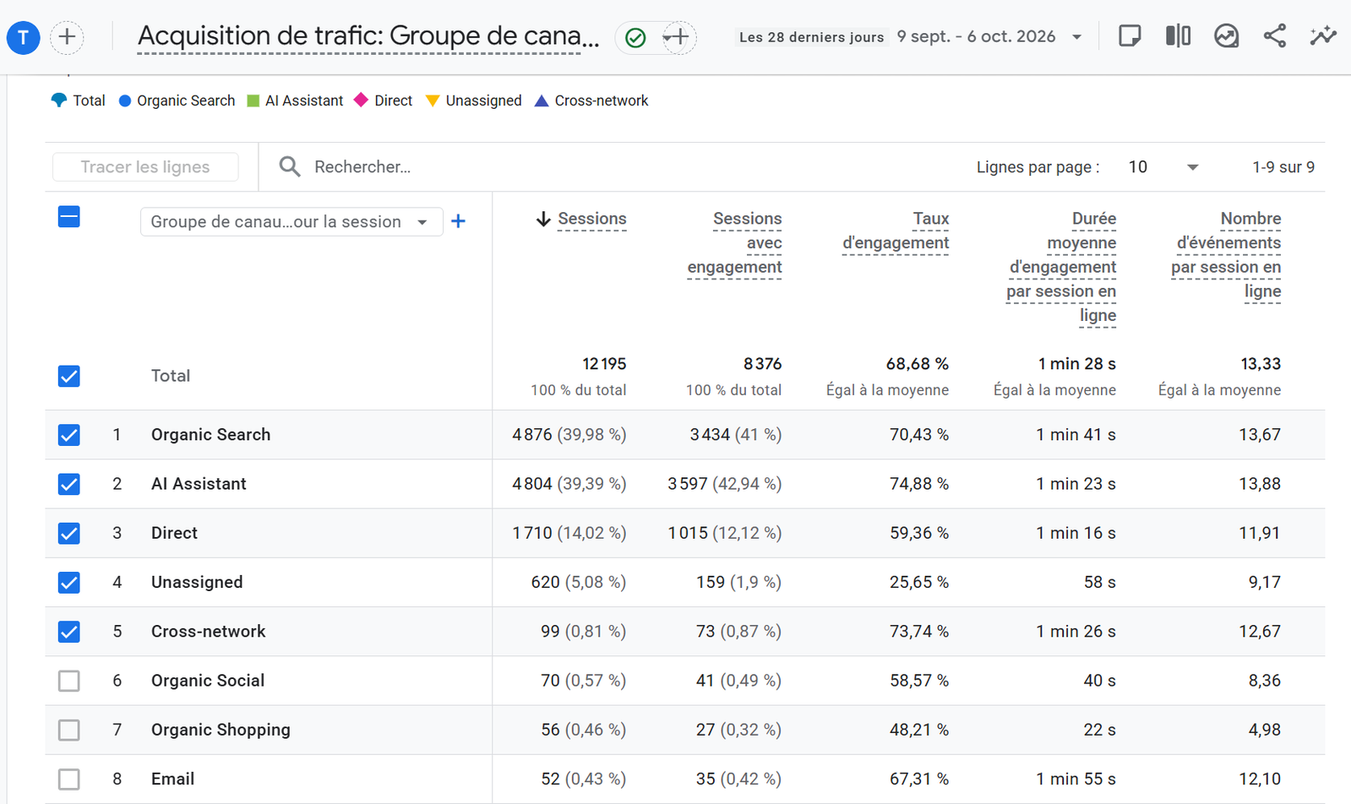Click the search magnifier icon
Screen dimensions: 1351x804
tap(290, 166)
